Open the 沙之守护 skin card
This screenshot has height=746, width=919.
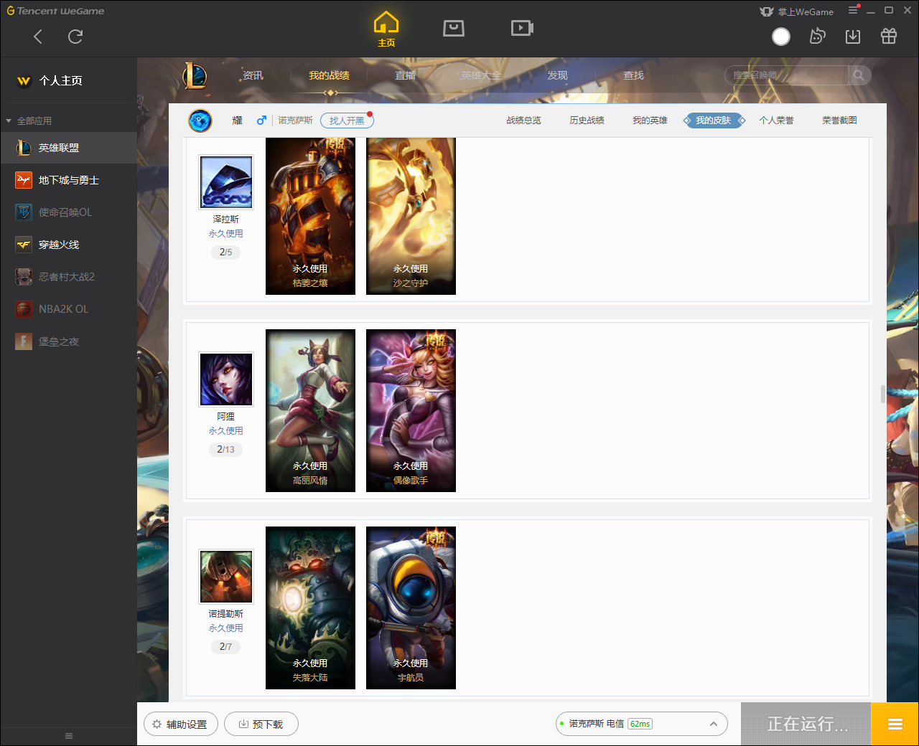pos(411,216)
